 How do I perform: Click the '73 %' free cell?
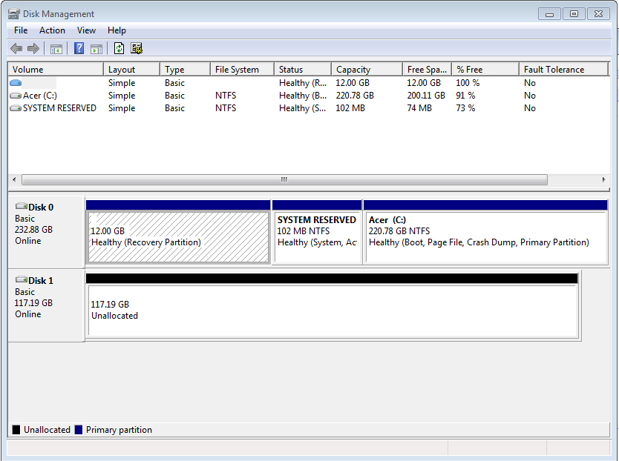click(465, 108)
